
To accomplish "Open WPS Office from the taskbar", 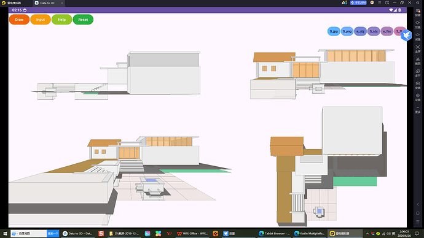I will 192,234.
